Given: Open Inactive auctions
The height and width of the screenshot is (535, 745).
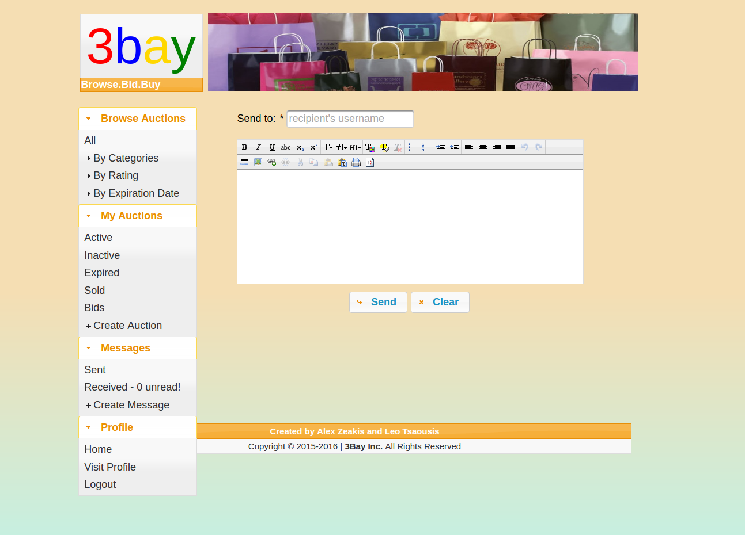Looking at the screenshot, I should tap(102, 255).
